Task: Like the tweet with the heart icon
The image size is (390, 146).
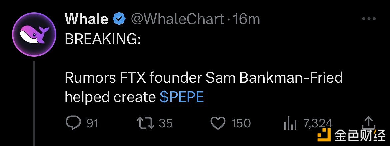Action: click(218, 123)
